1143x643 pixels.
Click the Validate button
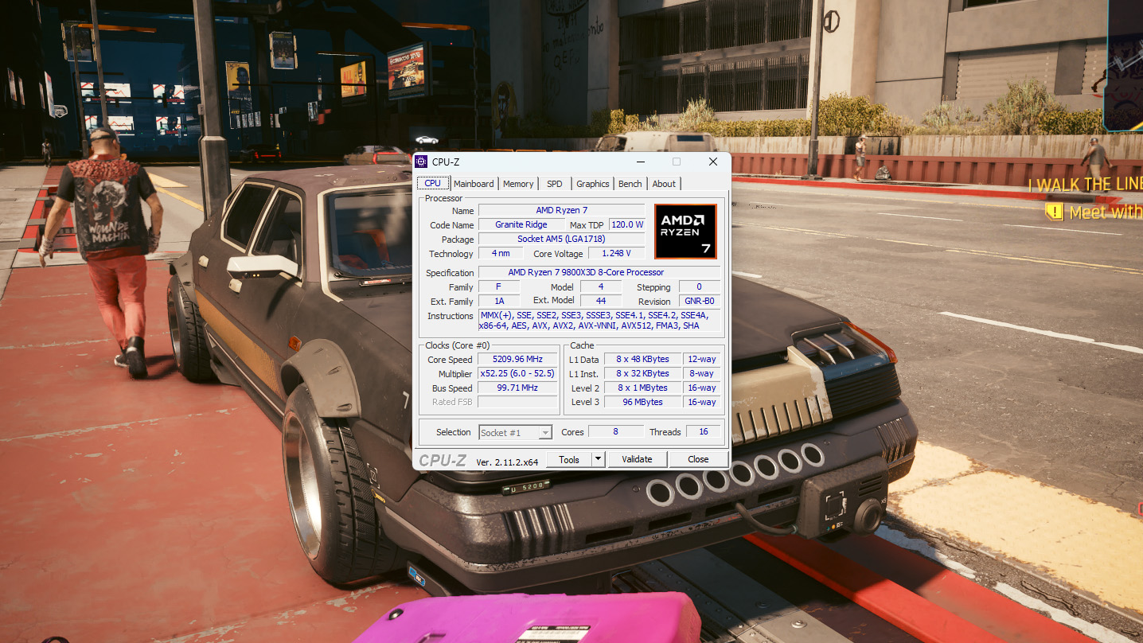[637, 459]
